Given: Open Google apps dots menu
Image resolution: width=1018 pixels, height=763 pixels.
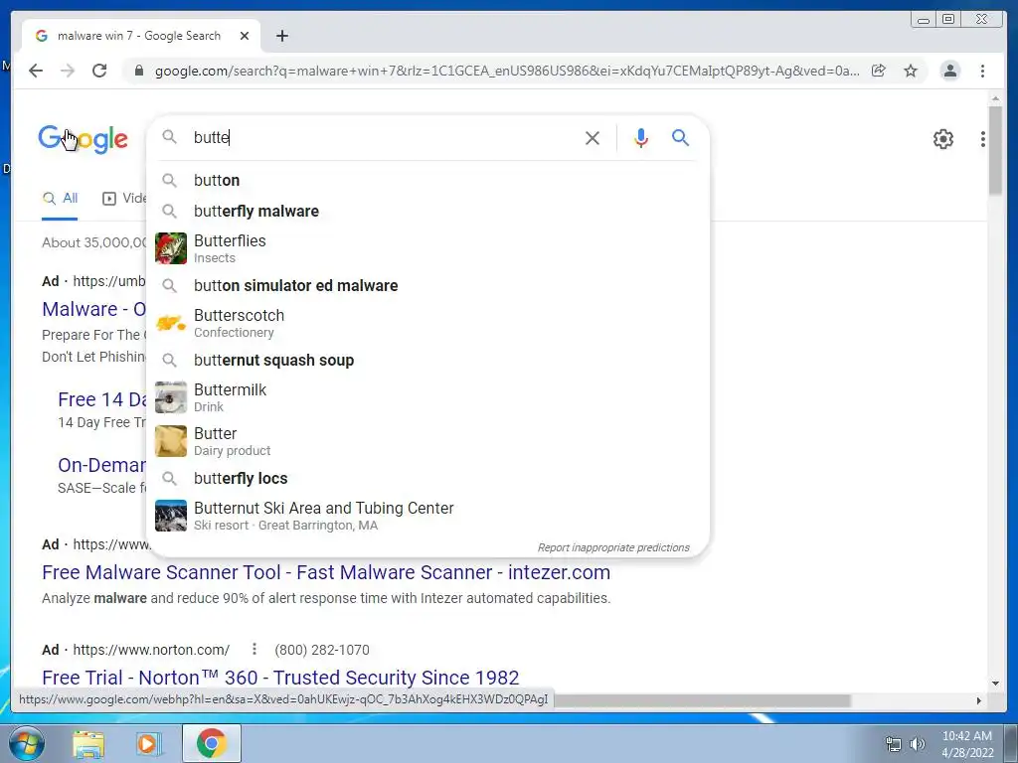Looking at the screenshot, I should (x=983, y=139).
